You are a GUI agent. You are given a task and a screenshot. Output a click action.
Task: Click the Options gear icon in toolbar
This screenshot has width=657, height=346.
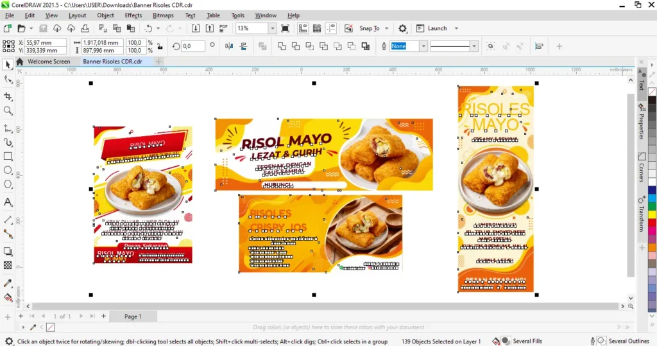[402, 28]
